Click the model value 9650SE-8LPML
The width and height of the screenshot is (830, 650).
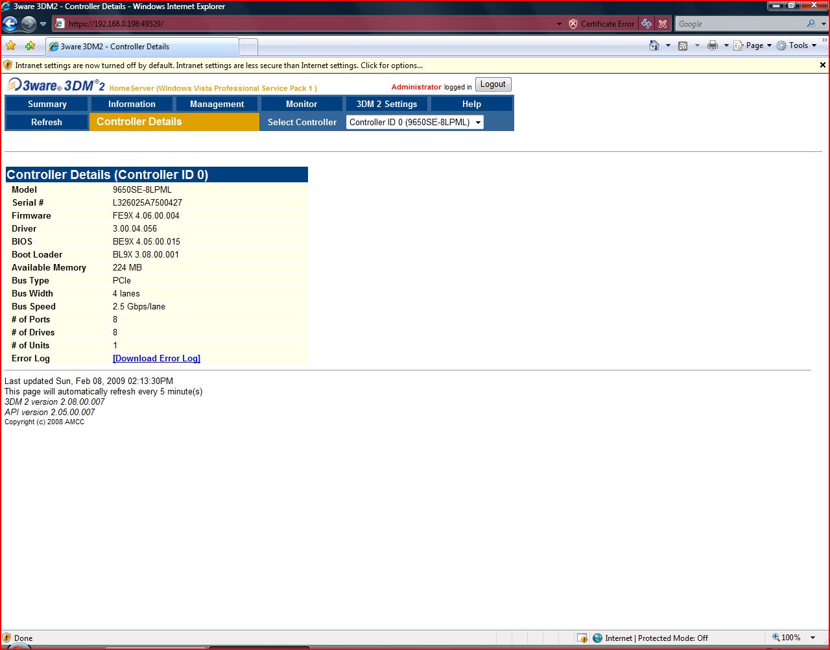pyautogui.click(x=142, y=189)
